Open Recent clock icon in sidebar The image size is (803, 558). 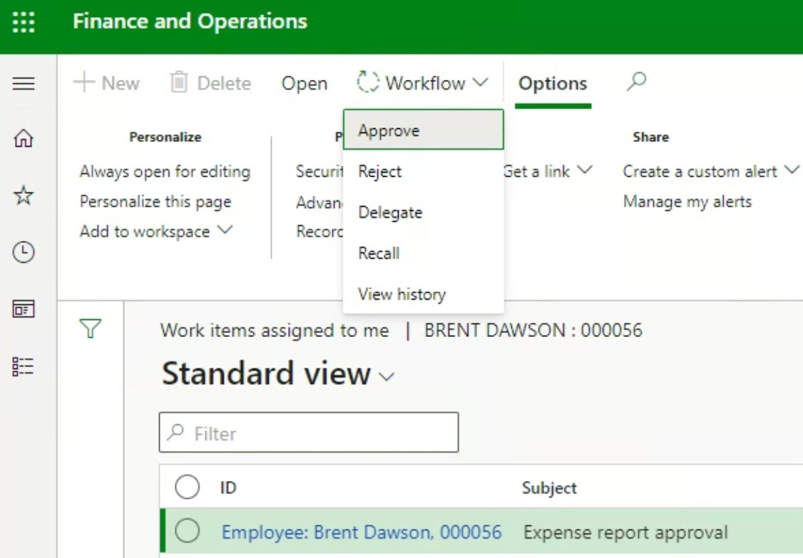tap(24, 252)
